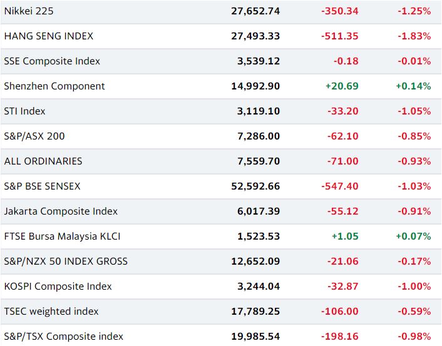Click Hang Seng change value -511.35

(x=340, y=36)
